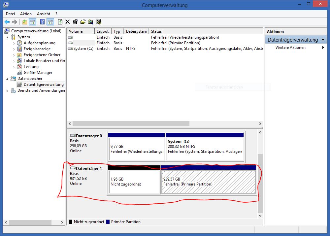
Task: Toggle the action pane show/hide icon
Action: pos(50,22)
